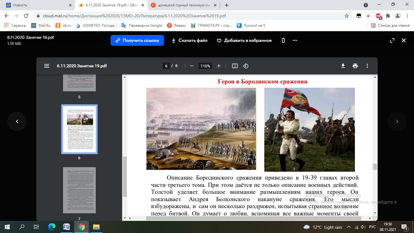The image size is (414, 233).
Task: Click the ABP extension icon
Action: point(378,16)
